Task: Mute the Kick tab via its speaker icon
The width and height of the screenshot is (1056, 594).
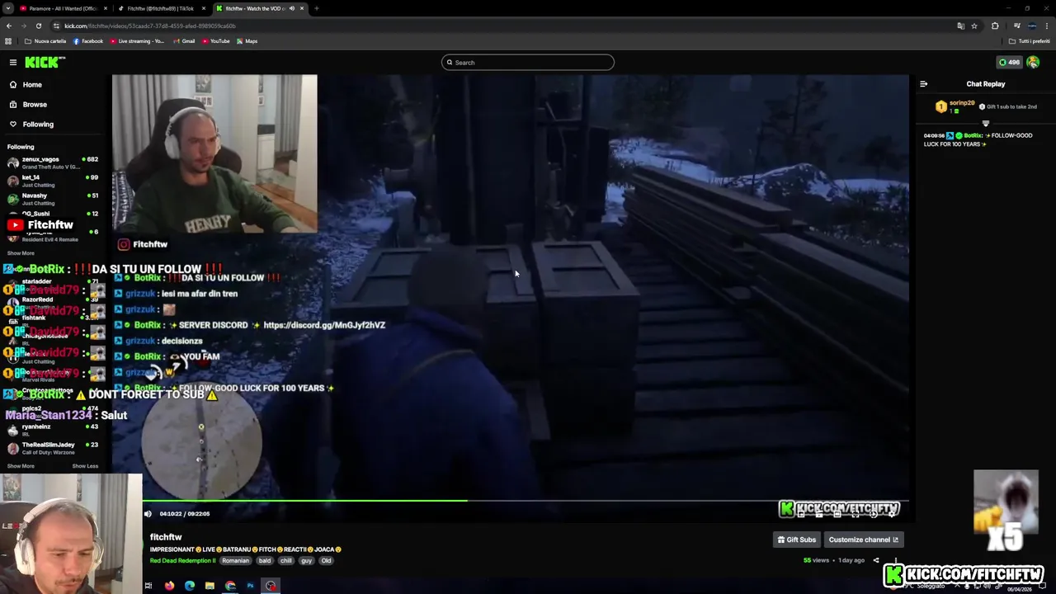Action: tap(291, 8)
